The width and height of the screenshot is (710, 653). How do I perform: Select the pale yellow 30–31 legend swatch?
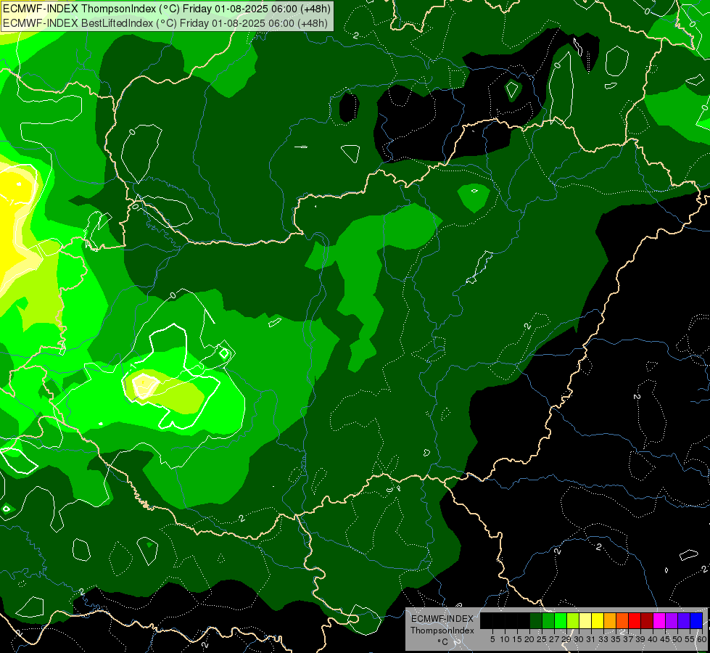(x=585, y=621)
